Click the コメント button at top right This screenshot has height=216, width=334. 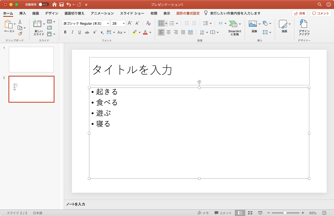(321, 13)
